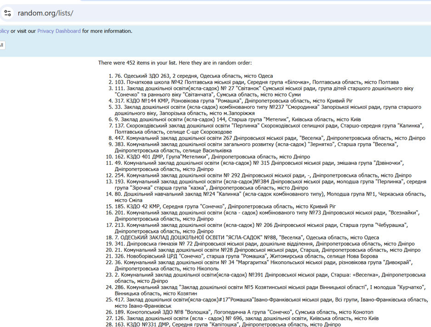The width and height of the screenshot is (431, 327).
Task: Select entry 286 with Козятинської міської ради
Action: click(x=270, y=290)
